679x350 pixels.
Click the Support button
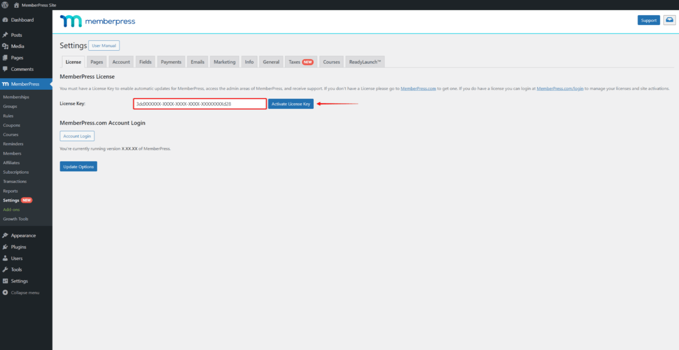coord(649,20)
